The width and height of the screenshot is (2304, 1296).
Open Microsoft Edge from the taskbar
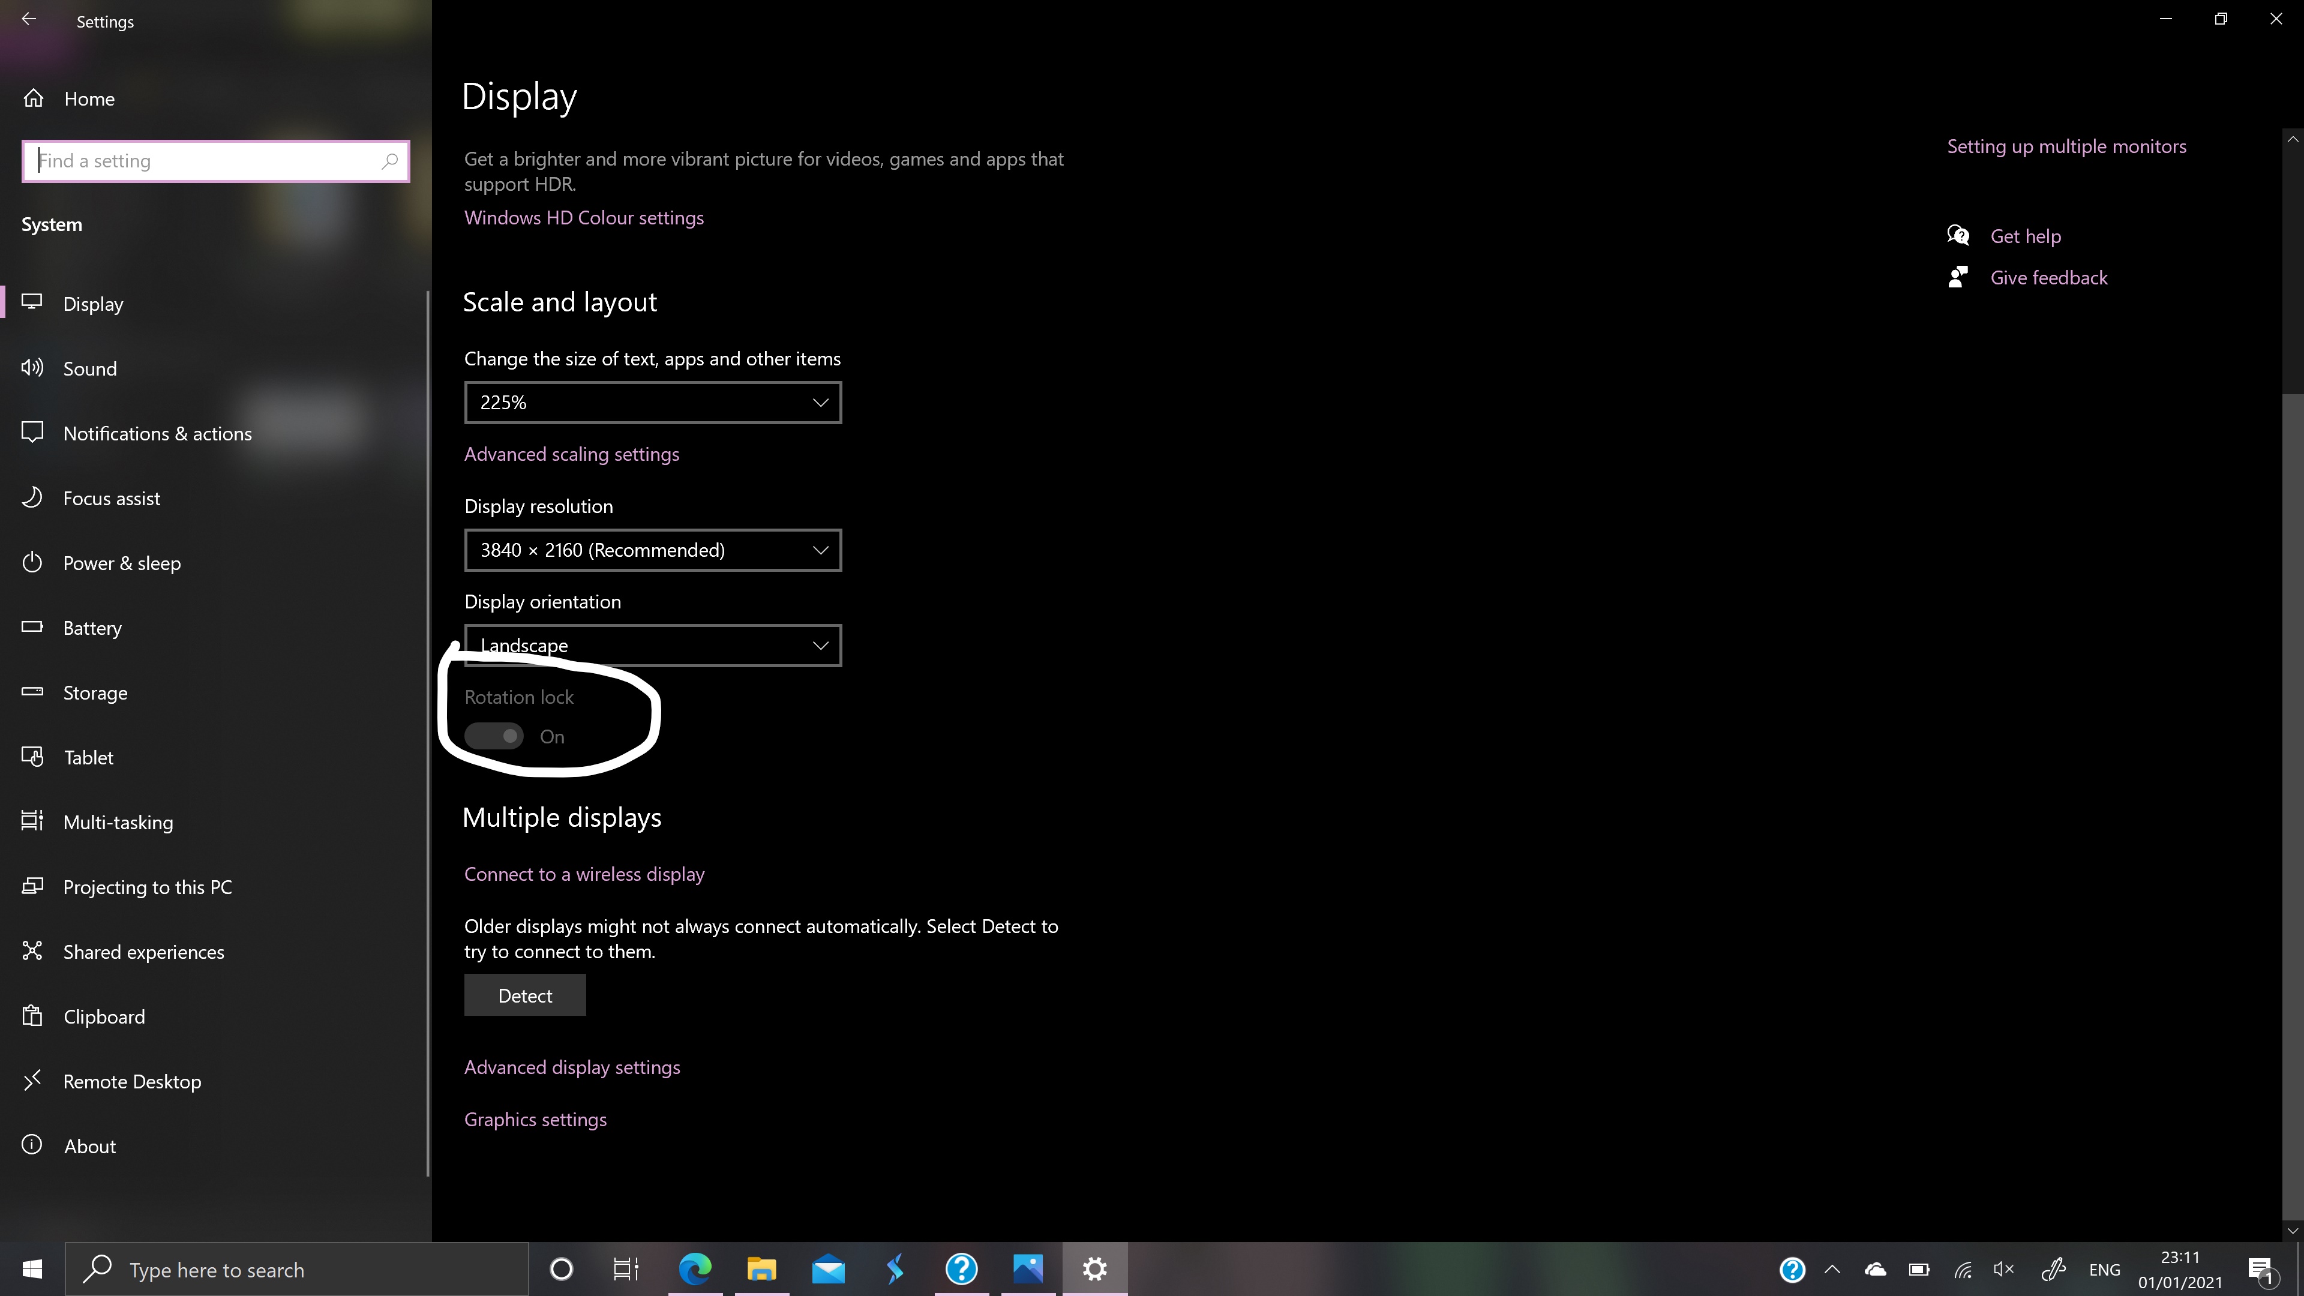point(695,1268)
